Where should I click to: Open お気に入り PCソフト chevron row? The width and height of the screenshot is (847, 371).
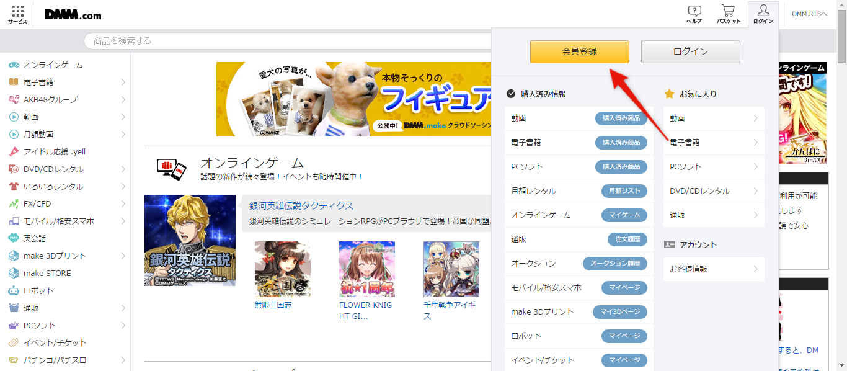tap(714, 166)
